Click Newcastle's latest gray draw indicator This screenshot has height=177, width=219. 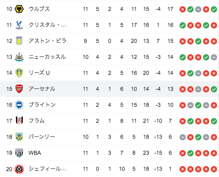(x=214, y=57)
